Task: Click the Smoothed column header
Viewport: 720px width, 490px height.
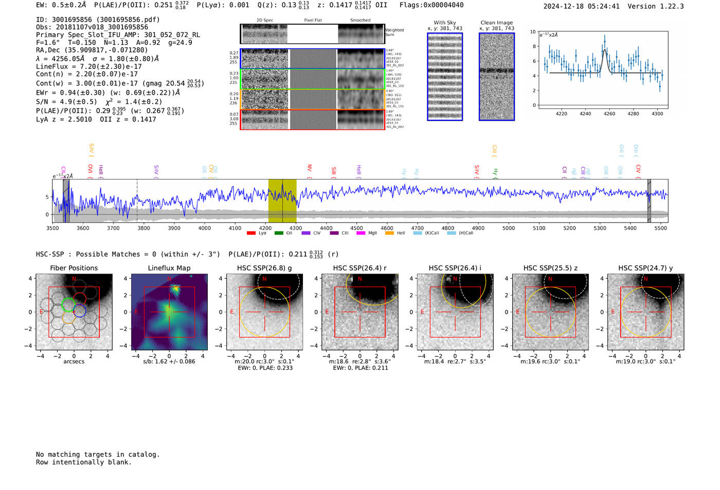Action: tap(361, 21)
